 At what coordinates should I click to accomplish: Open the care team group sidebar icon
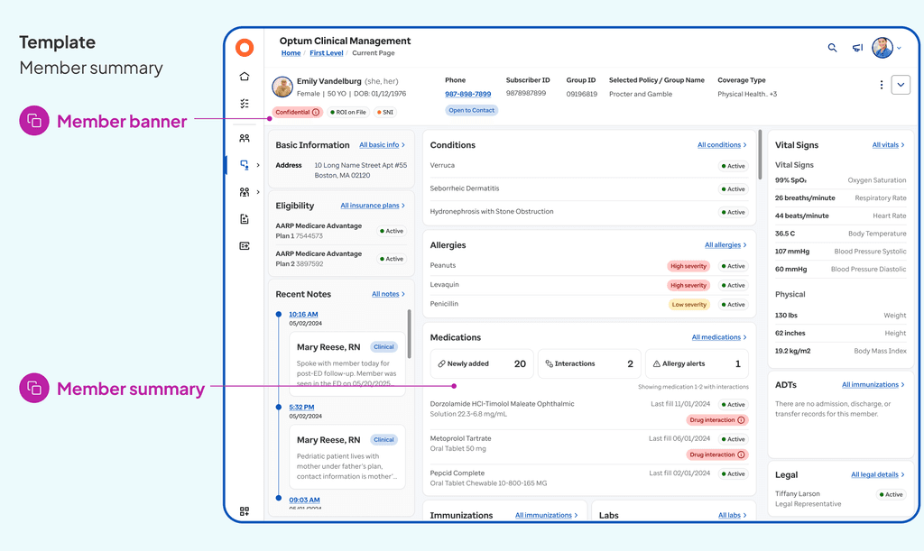245,192
